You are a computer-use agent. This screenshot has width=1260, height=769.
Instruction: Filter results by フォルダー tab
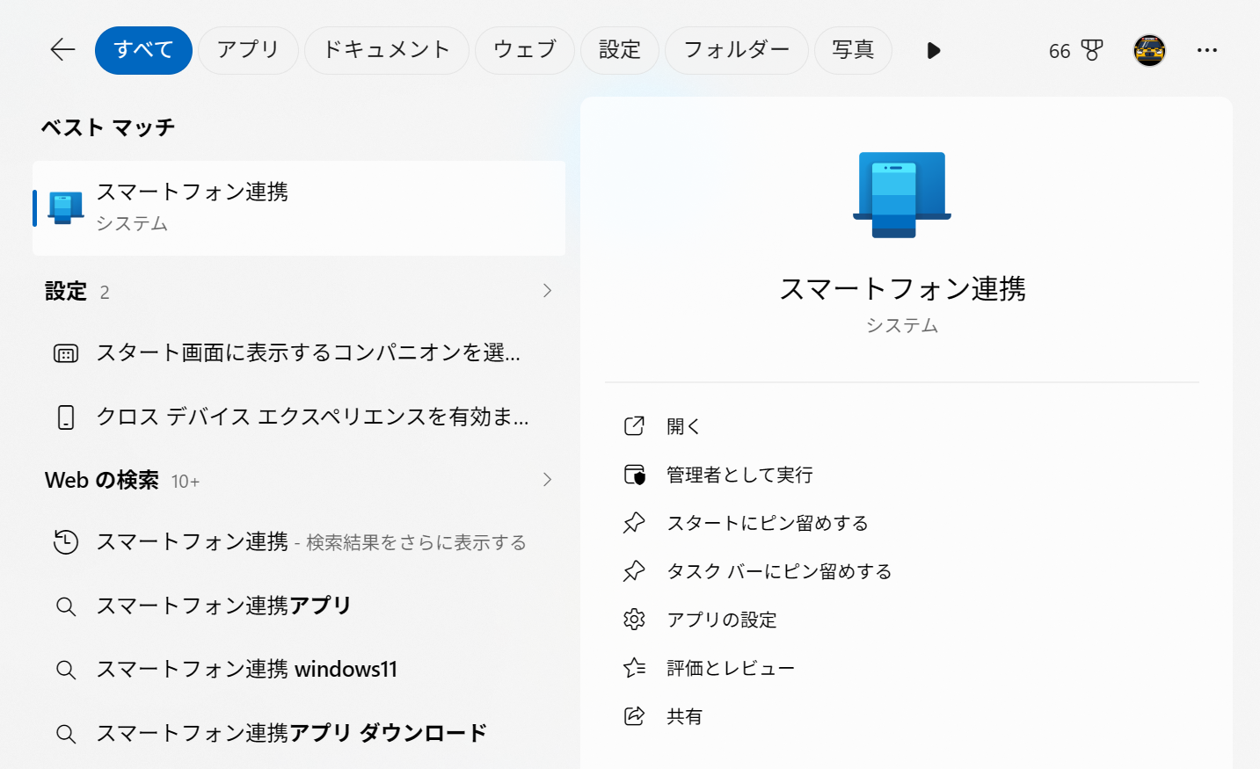click(737, 50)
